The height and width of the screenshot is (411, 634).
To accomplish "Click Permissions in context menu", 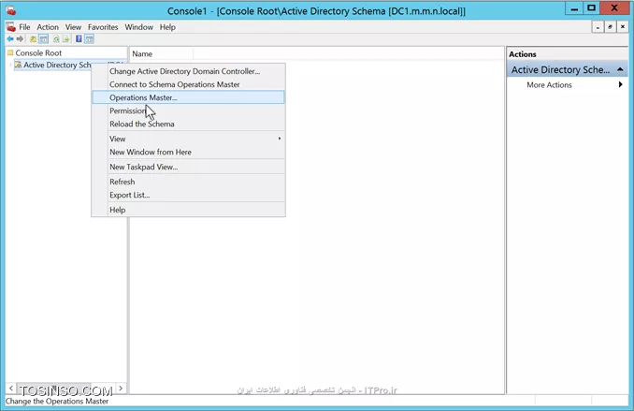I will pyautogui.click(x=188, y=111).
